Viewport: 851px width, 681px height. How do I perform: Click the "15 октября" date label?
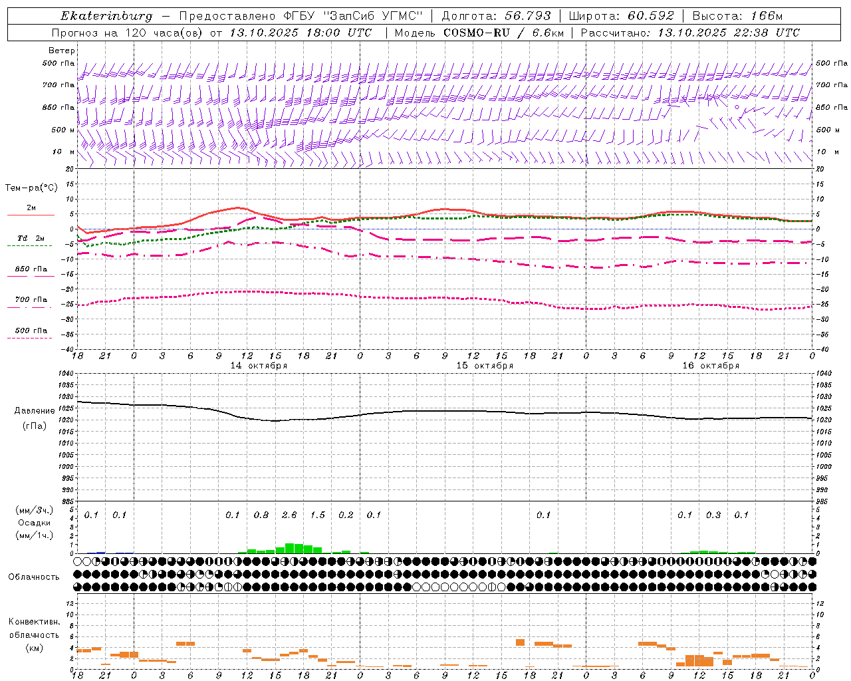click(485, 366)
